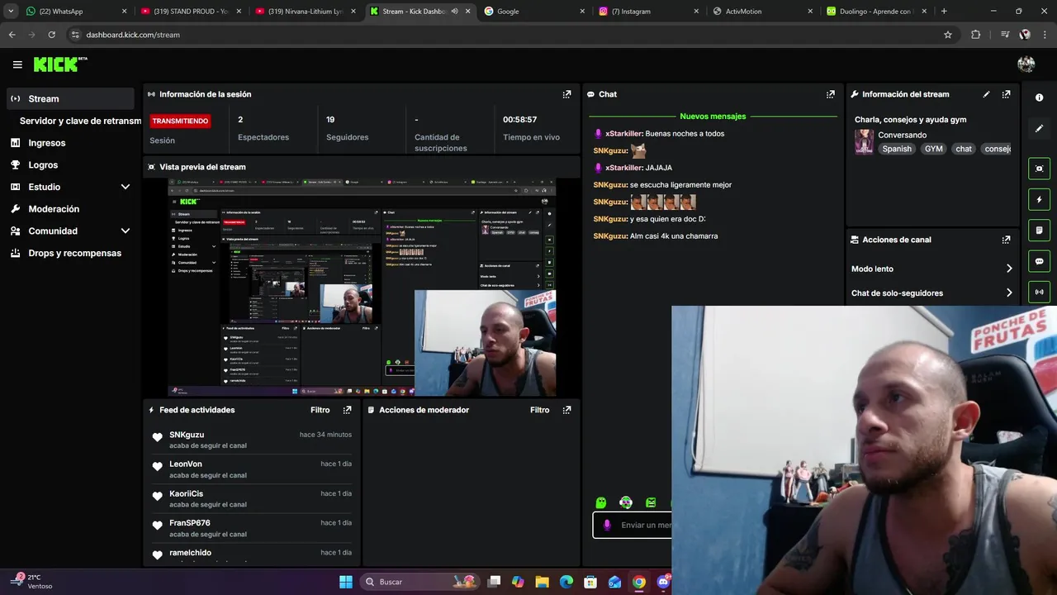Click the stream preview video
The width and height of the screenshot is (1057, 595).
pos(362,288)
